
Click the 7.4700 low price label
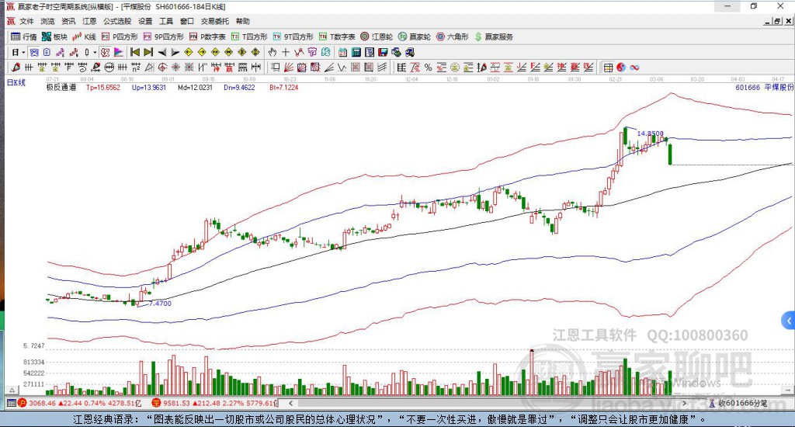[x=160, y=304]
